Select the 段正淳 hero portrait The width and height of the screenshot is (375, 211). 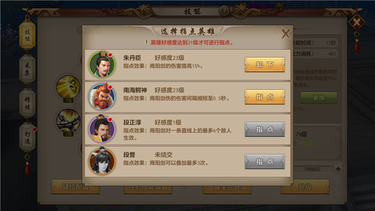(102, 129)
